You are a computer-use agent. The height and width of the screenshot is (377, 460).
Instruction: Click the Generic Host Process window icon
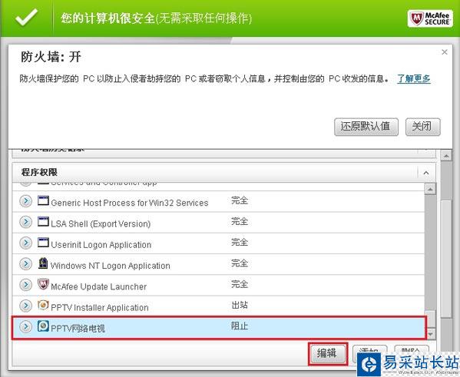click(x=43, y=200)
